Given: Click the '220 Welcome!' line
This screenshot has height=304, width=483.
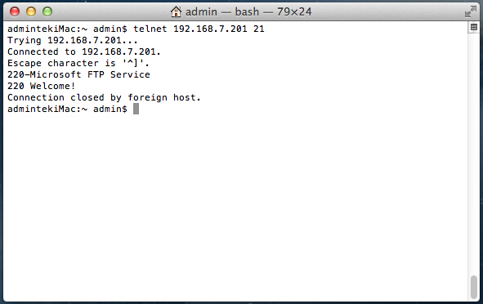Looking at the screenshot, I should point(42,86).
